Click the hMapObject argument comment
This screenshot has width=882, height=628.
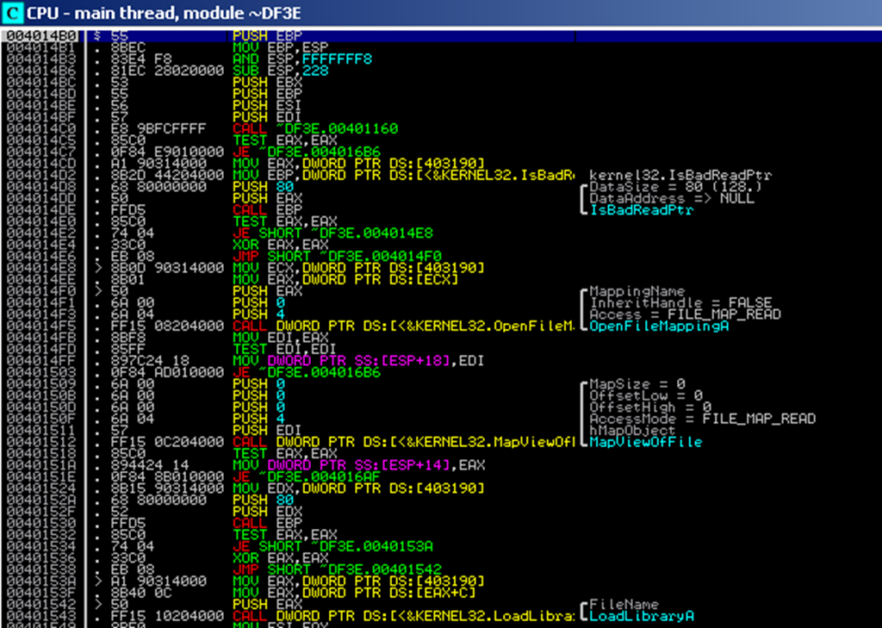(632, 430)
